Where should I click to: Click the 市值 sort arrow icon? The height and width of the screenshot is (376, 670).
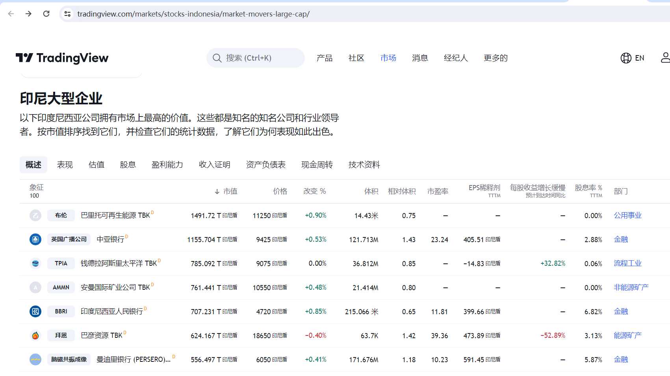point(217,191)
